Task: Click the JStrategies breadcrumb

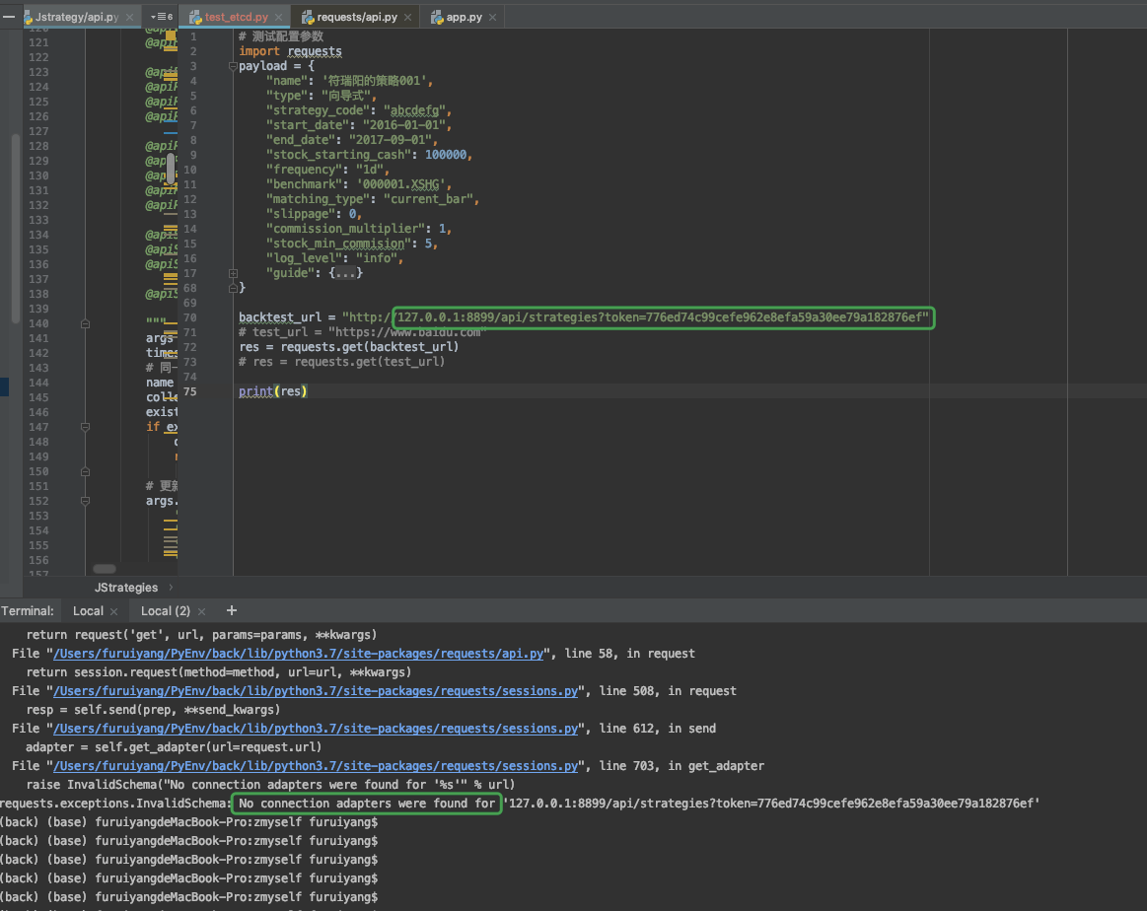Action: 126,587
